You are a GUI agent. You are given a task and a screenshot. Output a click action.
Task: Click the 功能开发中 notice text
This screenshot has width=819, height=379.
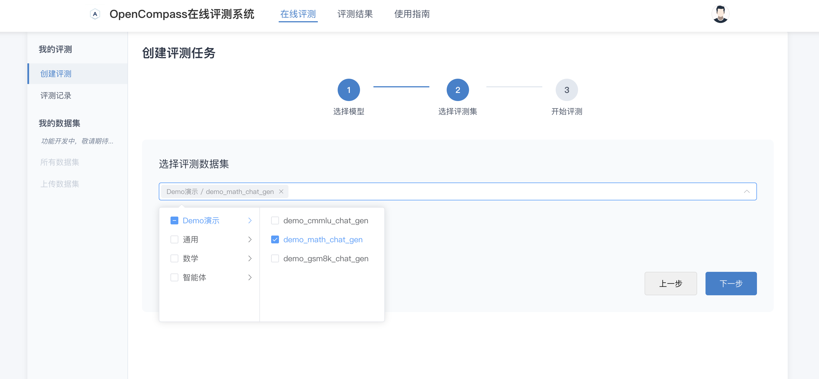(x=77, y=141)
